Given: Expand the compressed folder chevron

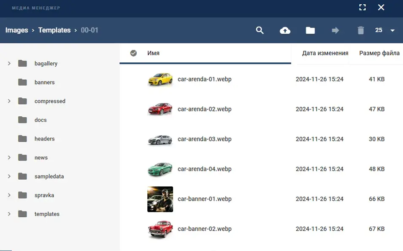Looking at the screenshot, I should 9,101.
